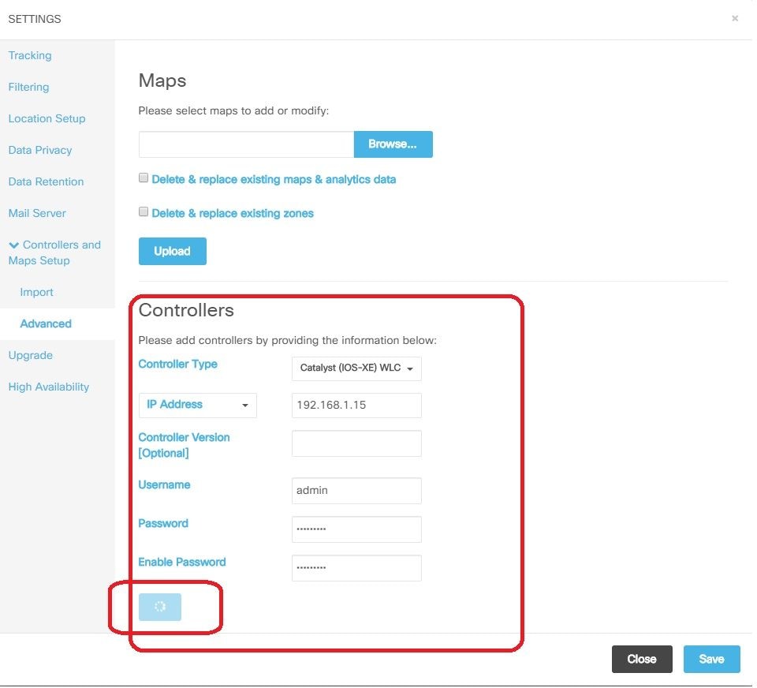This screenshot has height=688, width=757.
Task: Click the Close button
Action: pyautogui.click(x=642, y=659)
